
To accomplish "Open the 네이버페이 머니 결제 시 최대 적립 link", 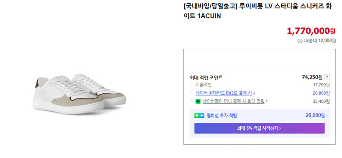I will pyautogui.click(x=233, y=101).
